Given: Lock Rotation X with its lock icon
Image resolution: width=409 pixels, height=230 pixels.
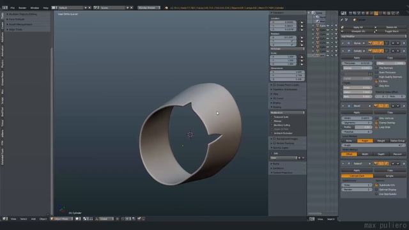Looking at the screenshot, I should coord(302,38).
